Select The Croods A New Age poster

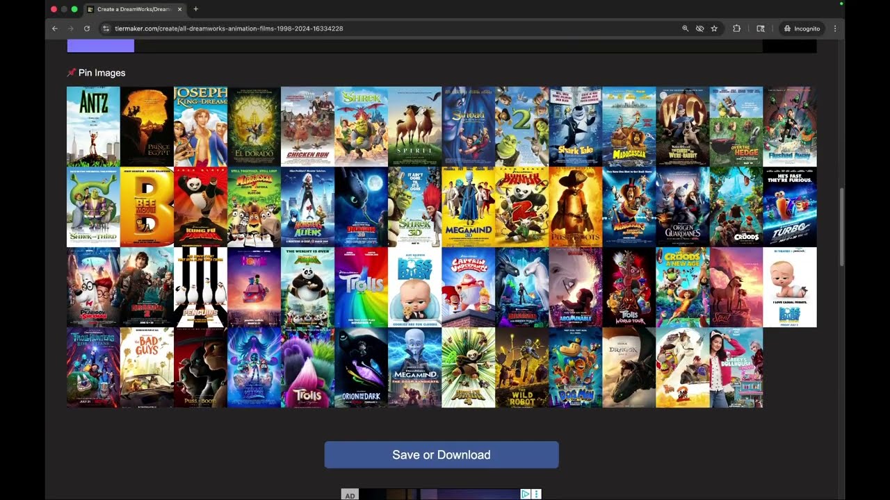click(682, 287)
